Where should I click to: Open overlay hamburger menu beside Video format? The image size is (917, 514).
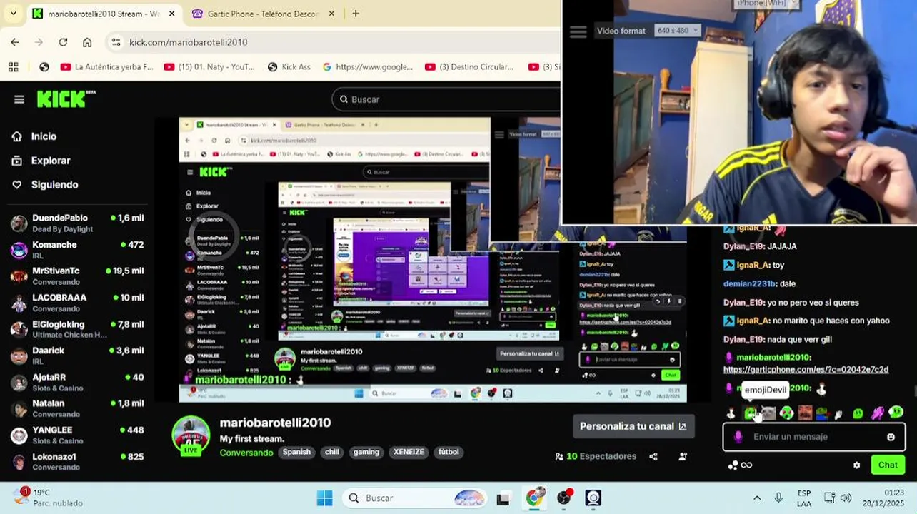point(578,31)
